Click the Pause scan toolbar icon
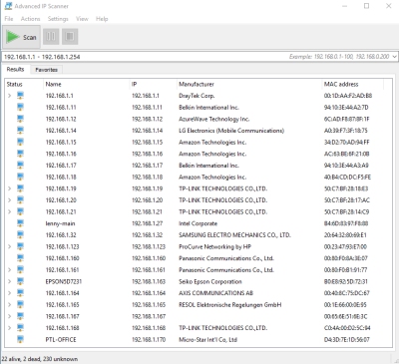Image resolution: width=399 pixels, height=364 pixels. (x=51, y=36)
